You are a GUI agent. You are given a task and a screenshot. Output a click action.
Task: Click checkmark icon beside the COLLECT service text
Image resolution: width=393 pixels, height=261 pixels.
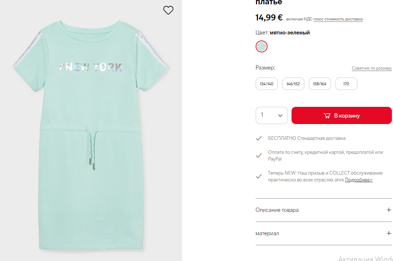[x=259, y=176]
